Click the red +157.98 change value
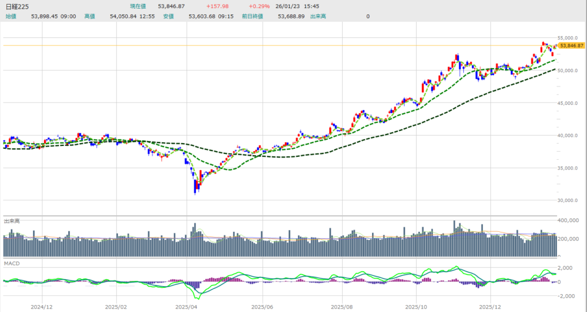 tap(218, 6)
